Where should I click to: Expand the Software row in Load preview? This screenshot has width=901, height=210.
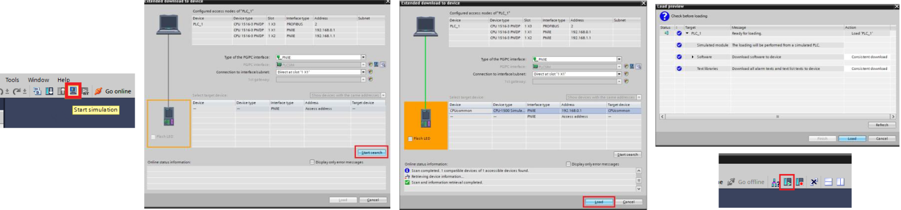[693, 57]
